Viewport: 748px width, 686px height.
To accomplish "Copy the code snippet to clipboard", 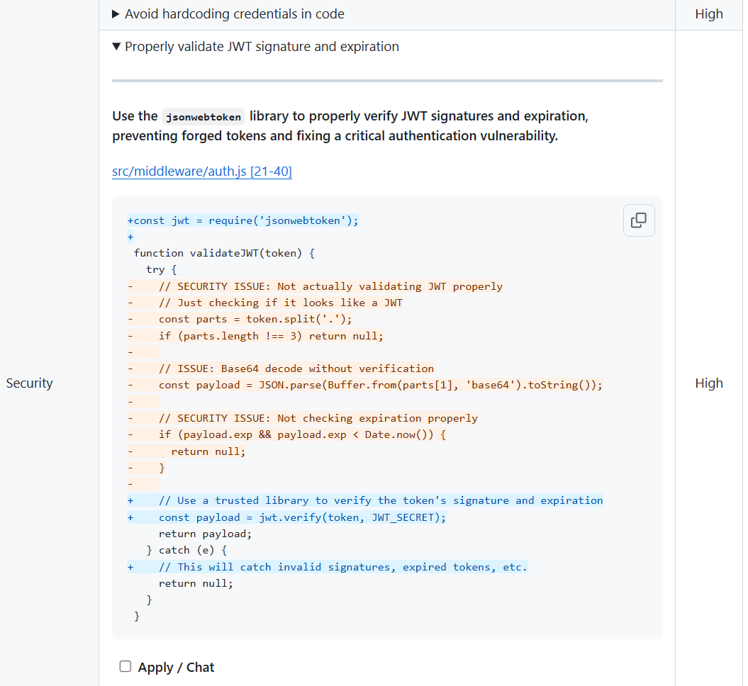I will click(x=638, y=220).
